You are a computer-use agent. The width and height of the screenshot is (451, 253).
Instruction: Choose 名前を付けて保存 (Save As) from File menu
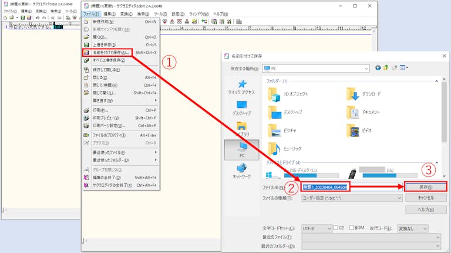click(120, 53)
